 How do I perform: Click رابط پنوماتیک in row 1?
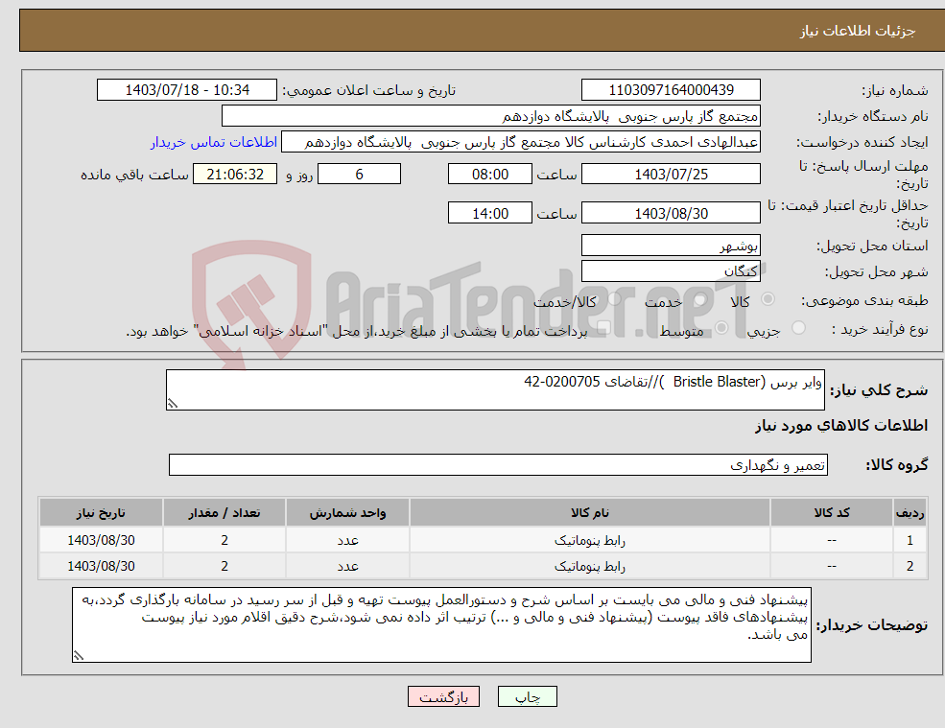(x=589, y=541)
